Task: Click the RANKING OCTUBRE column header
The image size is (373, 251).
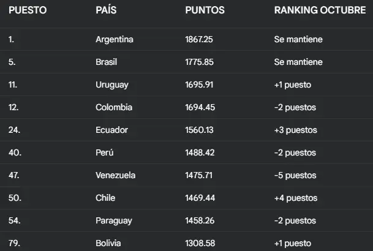Action: [320, 10]
